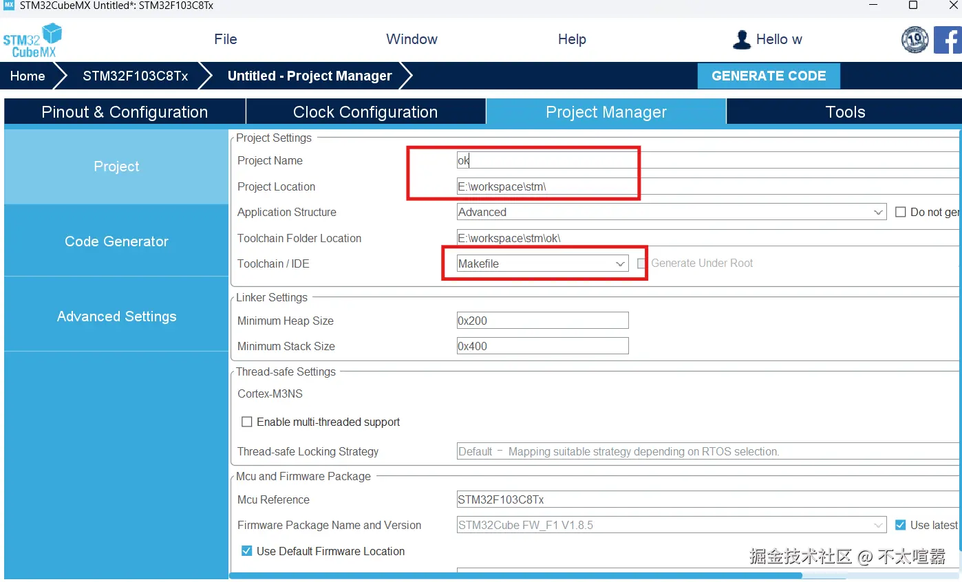Image resolution: width=962 pixels, height=582 pixels.
Task: Click the Toolchain Folder Location field
Action: 709,238
